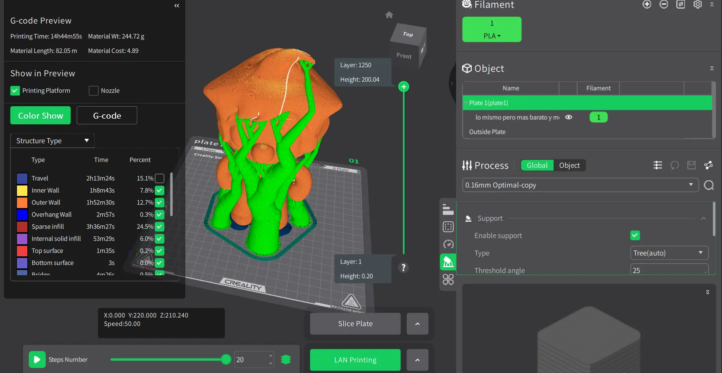Click the Slice Plate button
This screenshot has width=722, height=373.
click(x=355, y=324)
